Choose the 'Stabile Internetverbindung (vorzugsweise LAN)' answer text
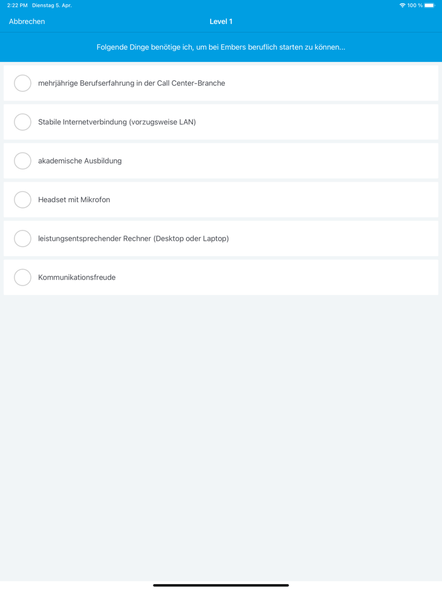 pyautogui.click(x=117, y=122)
